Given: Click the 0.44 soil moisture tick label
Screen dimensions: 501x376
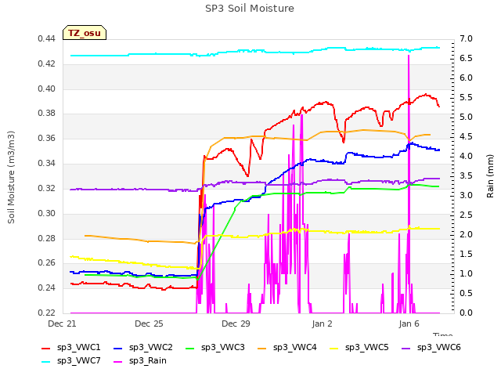Looking at the screenshot, I should tap(47, 38).
